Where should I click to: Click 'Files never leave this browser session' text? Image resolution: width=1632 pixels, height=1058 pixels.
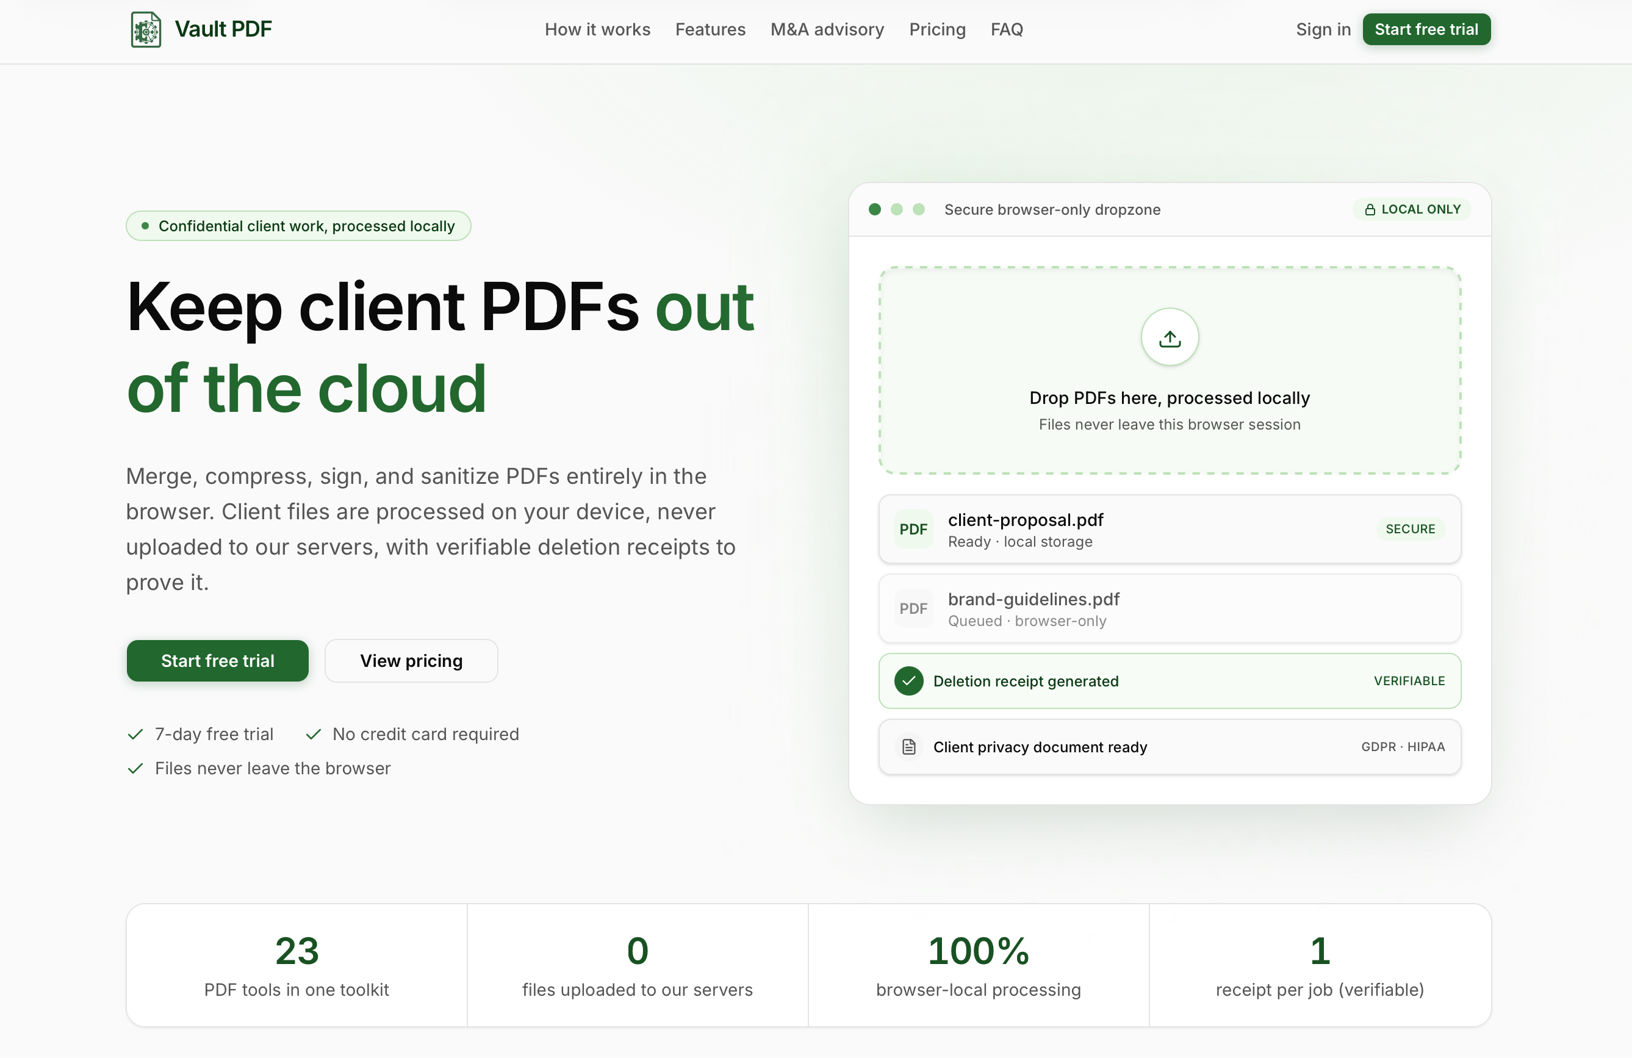1169,425
